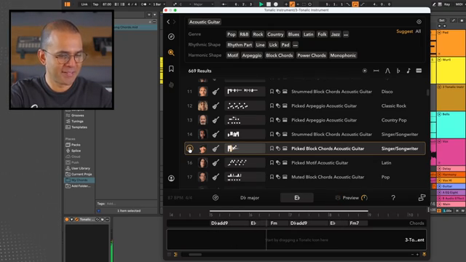Image resolution: width=466 pixels, height=262 pixels.
Task: Click the keyboard filter icon above results
Action: (419, 71)
